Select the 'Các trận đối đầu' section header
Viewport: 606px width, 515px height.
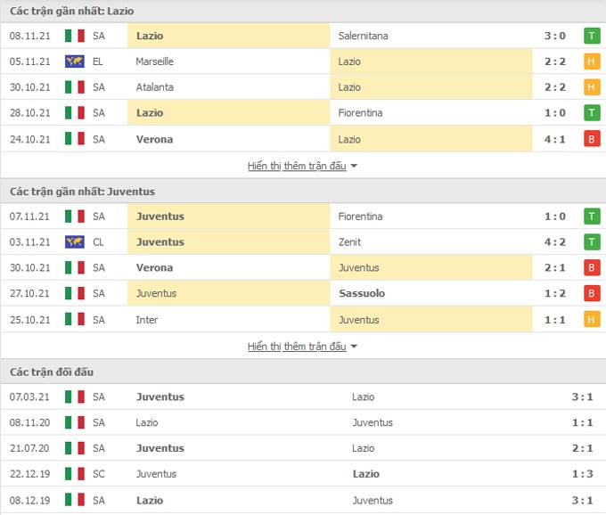click(x=52, y=372)
